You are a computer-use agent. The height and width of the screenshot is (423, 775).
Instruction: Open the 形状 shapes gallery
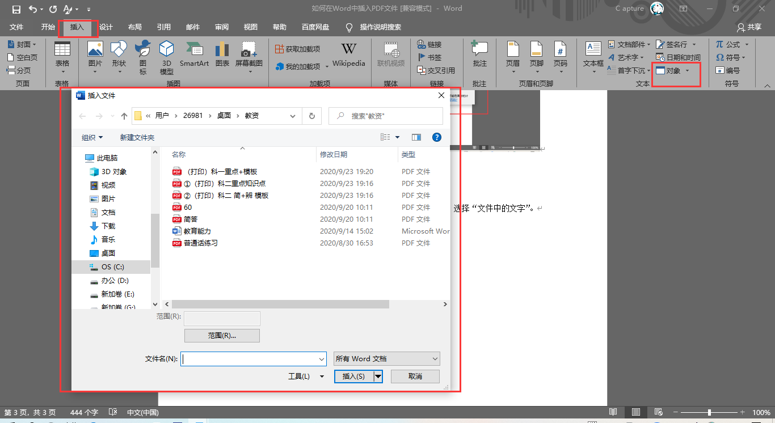(119, 58)
